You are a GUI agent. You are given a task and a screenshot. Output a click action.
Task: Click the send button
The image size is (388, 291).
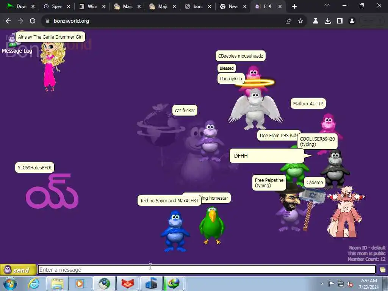pos(18,270)
